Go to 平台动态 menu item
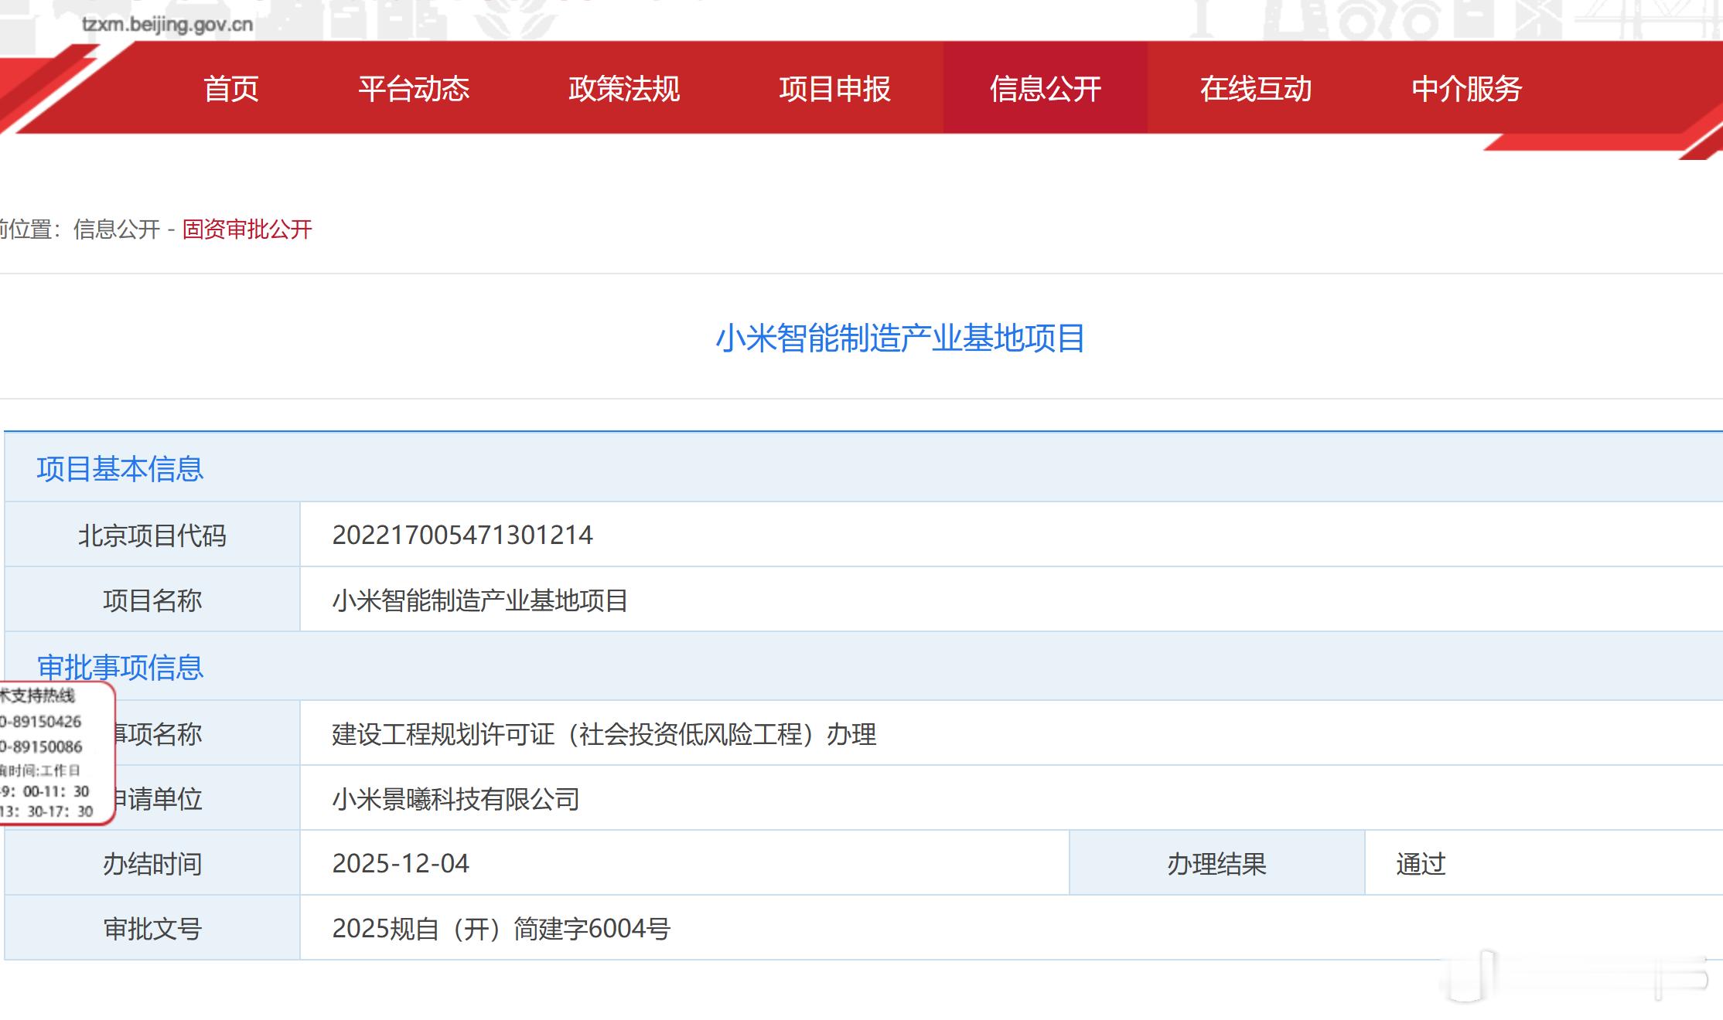1723x1020 pixels. pyautogui.click(x=414, y=89)
